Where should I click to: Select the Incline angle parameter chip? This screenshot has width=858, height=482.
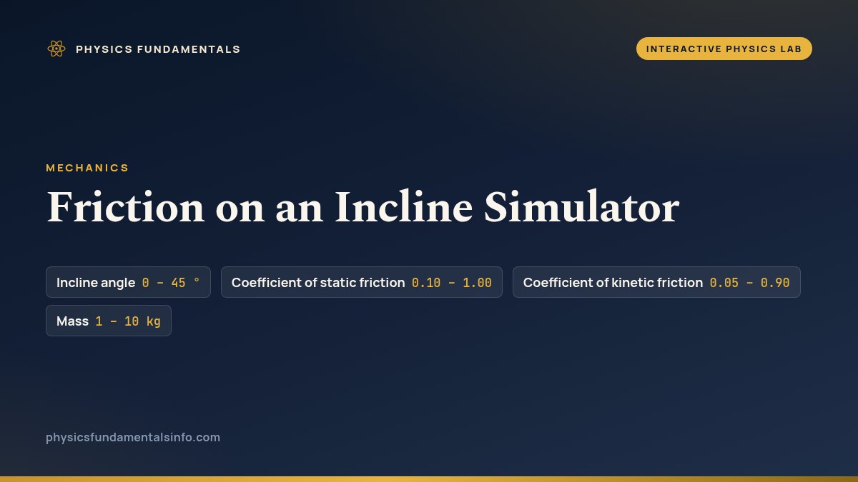point(128,282)
